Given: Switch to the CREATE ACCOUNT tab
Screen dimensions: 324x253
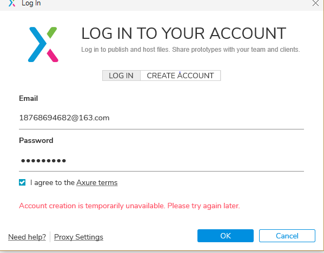Looking at the screenshot, I should point(180,76).
